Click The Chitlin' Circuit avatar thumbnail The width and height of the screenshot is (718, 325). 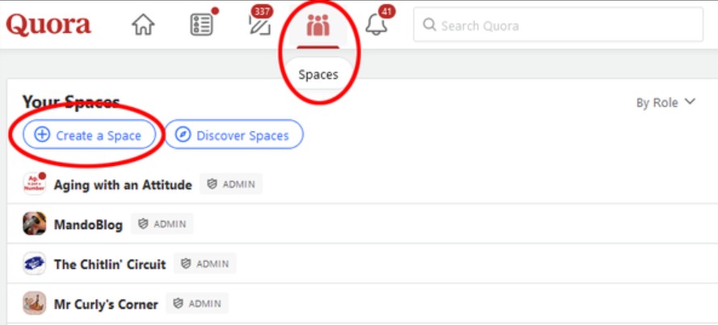pos(35,264)
